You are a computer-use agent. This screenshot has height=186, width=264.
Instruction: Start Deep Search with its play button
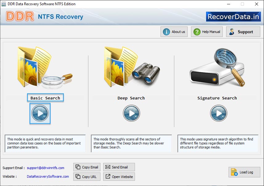[x=131, y=113]
